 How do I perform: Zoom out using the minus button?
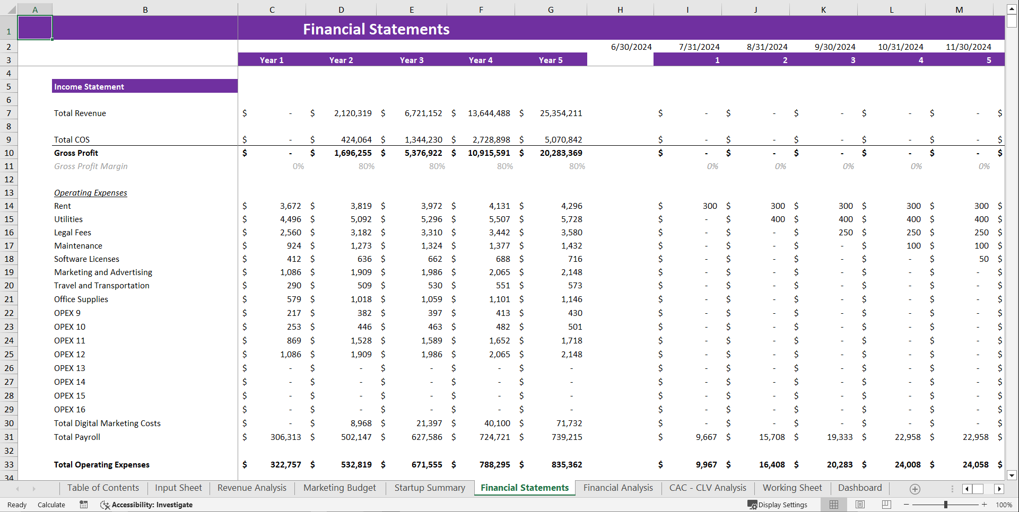click(907, 505)
